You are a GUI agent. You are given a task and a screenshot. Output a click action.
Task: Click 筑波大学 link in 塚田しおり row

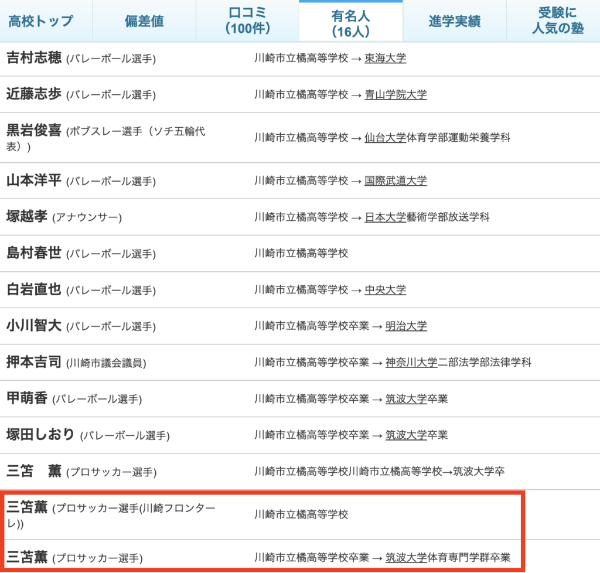406,435
